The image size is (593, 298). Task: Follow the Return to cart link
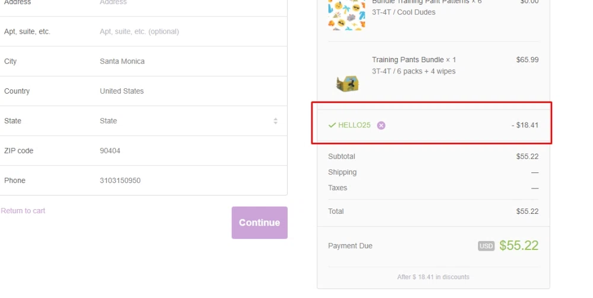coord(23,211)
